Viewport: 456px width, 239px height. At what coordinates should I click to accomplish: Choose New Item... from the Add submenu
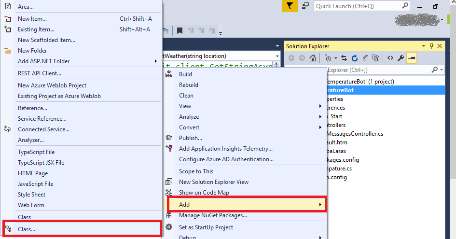pyautogui.click(x=32, y=19)
